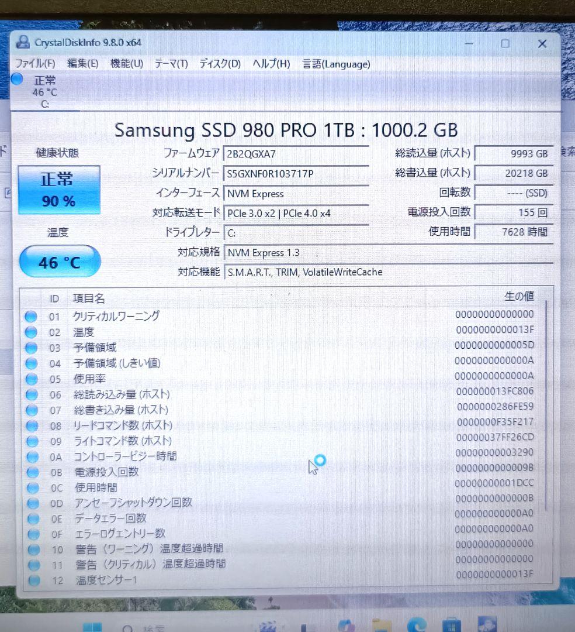Click raw value 000000000013F of 02 温度
This screenshot has height=632, width=575.
(x=495, y=329)
